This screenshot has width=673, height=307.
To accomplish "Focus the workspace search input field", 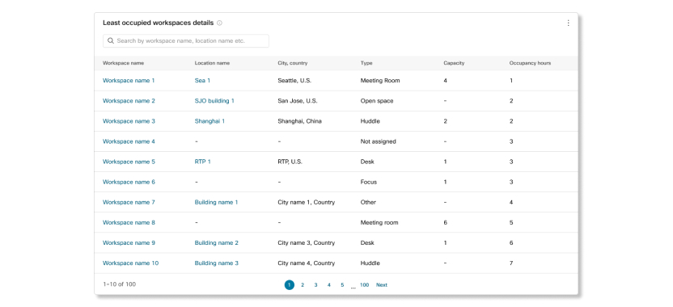I will pyautogui.click(x=186, y=40).
